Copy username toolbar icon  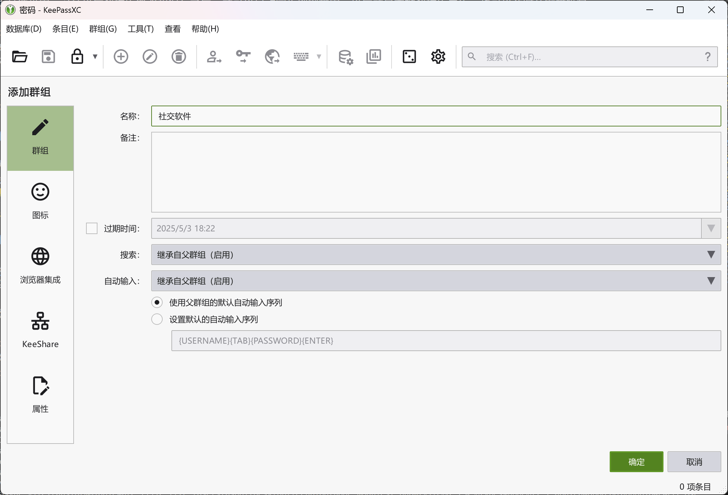pyautogui.click(x=214, y=56)
